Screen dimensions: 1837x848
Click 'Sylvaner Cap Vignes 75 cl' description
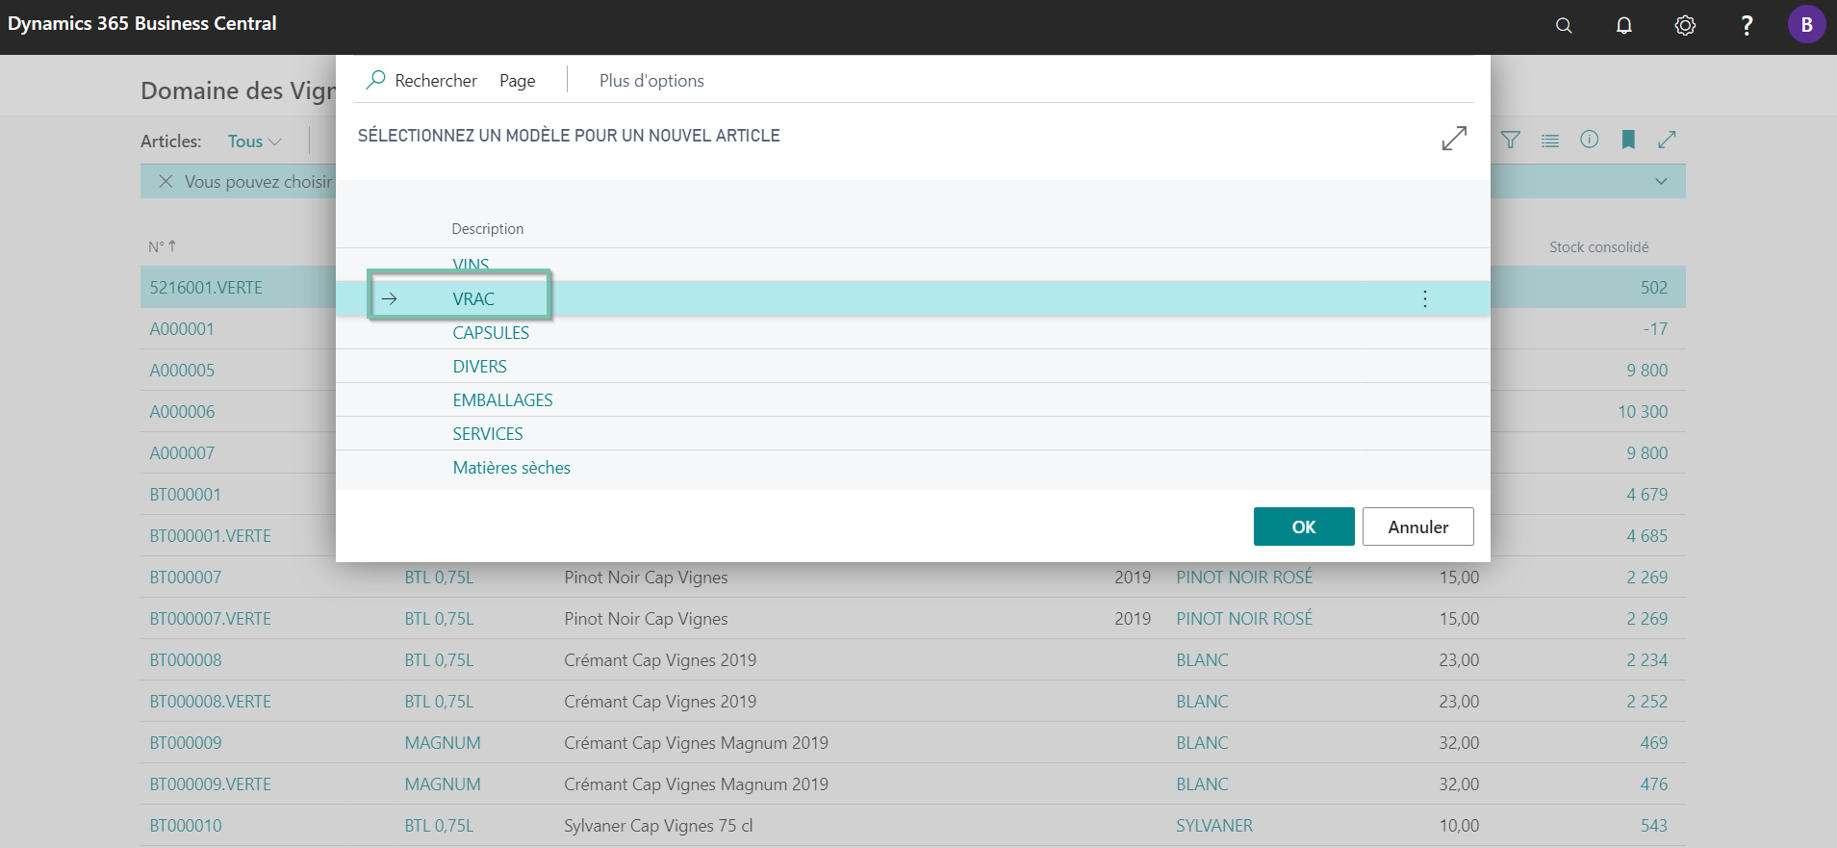pyautogui.click(x=658, y=826)
